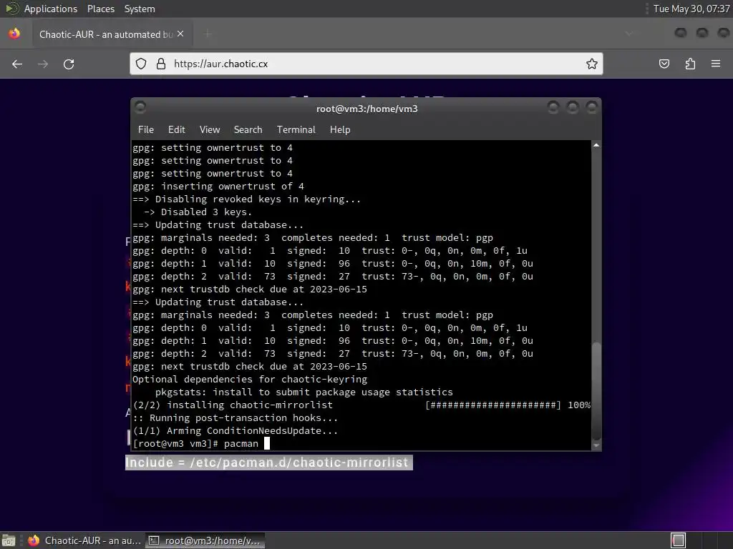The width and height of the screenshot is (733, 549).
Task: Open the terminal File menu
Action: point(146,129)
